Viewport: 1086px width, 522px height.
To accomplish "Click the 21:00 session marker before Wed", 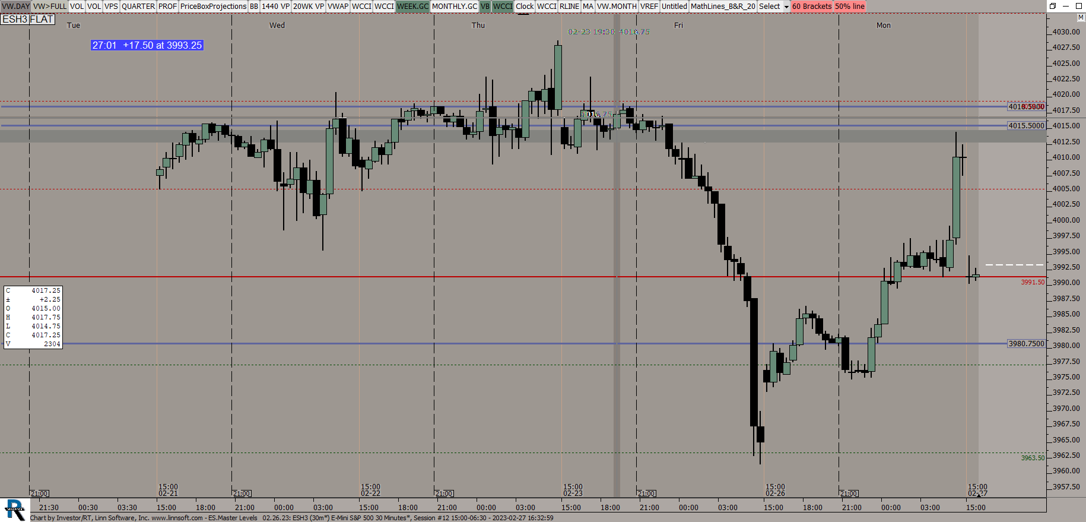I will click(242, 493).
